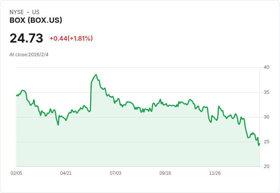
Task: Click the 40 price axis label
Action: [266, 67]
